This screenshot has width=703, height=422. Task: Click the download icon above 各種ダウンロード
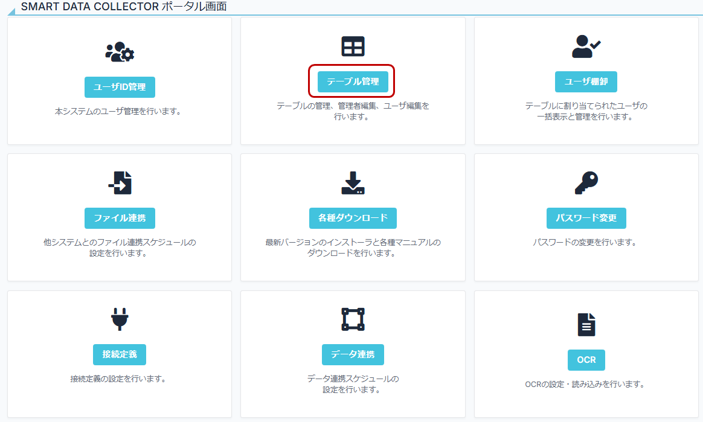point(353,183)
